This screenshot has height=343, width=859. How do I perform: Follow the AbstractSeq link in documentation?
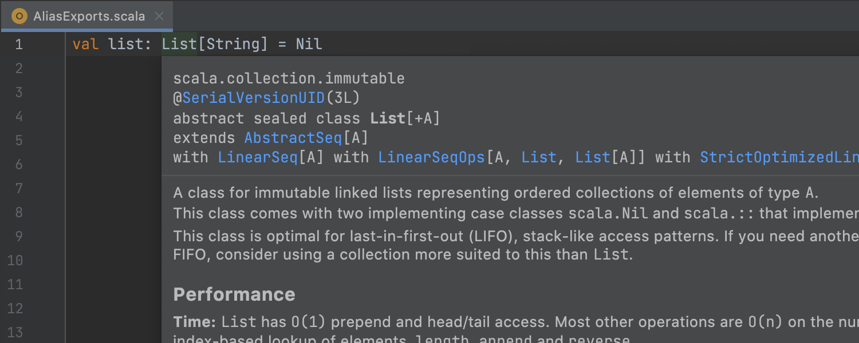pos(292,138)
